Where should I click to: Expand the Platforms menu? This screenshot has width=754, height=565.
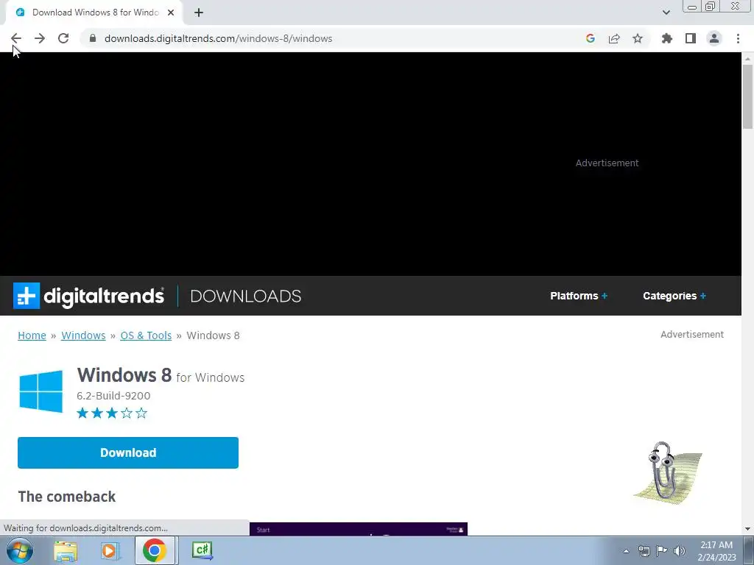pyautogui.click(x=579, y=296)
